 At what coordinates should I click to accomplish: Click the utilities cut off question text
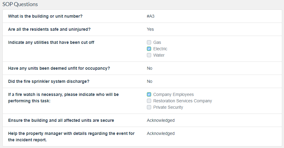tap(51, 42)
